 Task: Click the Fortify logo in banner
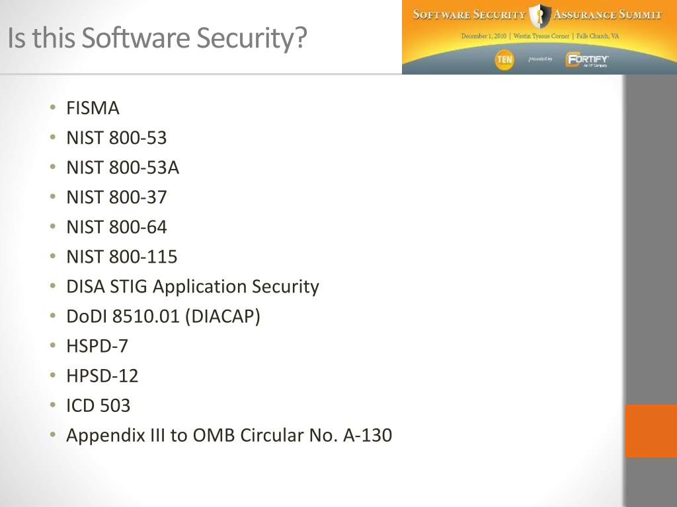coord(587,60)
